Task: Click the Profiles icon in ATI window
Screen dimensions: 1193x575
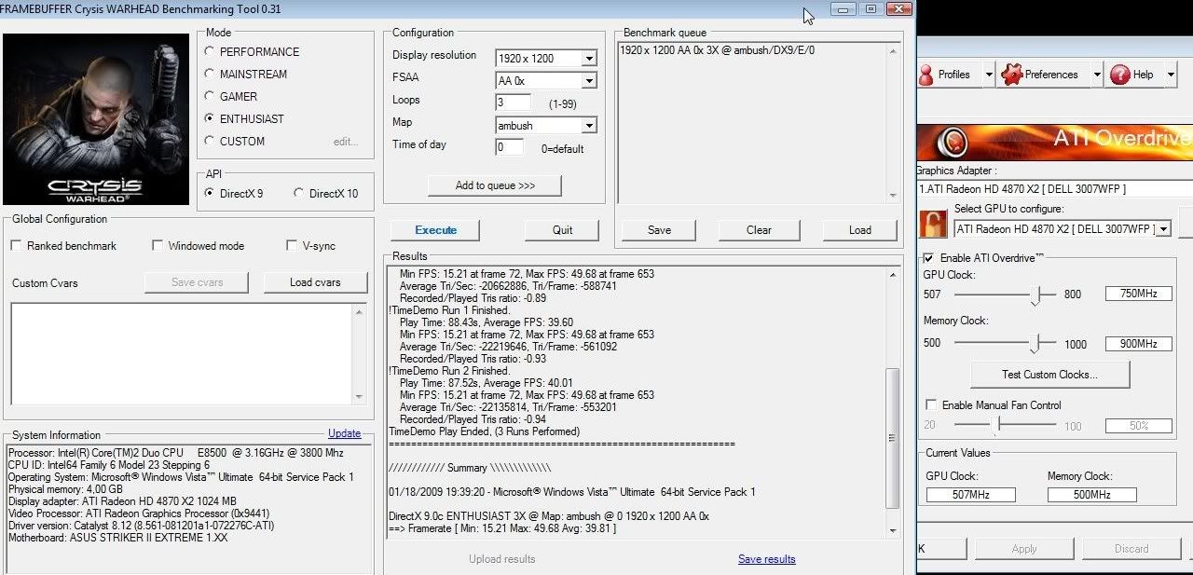Action: click(x=926, y=75)
